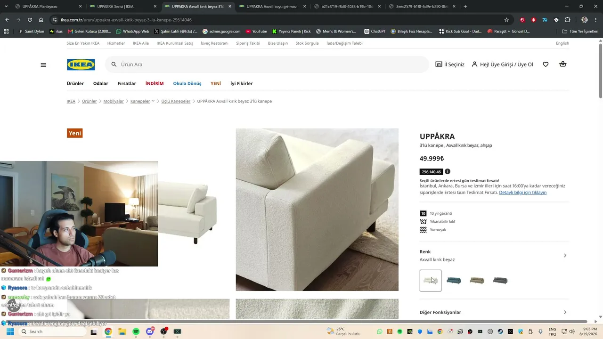Open the shopping basket
Screen dimensions: 603x339
click(562, 64)
